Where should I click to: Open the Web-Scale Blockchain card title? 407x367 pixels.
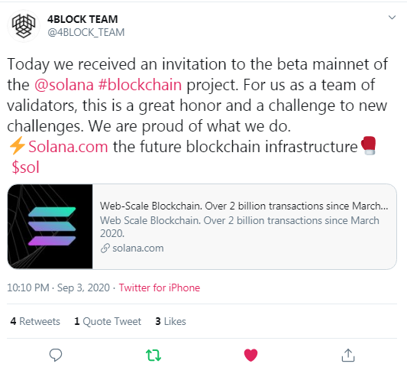point(244,206)
